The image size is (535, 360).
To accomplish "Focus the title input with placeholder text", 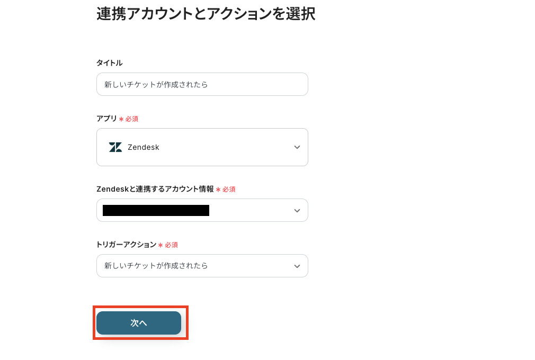I will pos(202,84).
